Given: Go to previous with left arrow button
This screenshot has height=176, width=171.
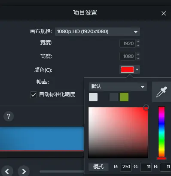Looking at the screenshot, I should [x=7, y=171].
